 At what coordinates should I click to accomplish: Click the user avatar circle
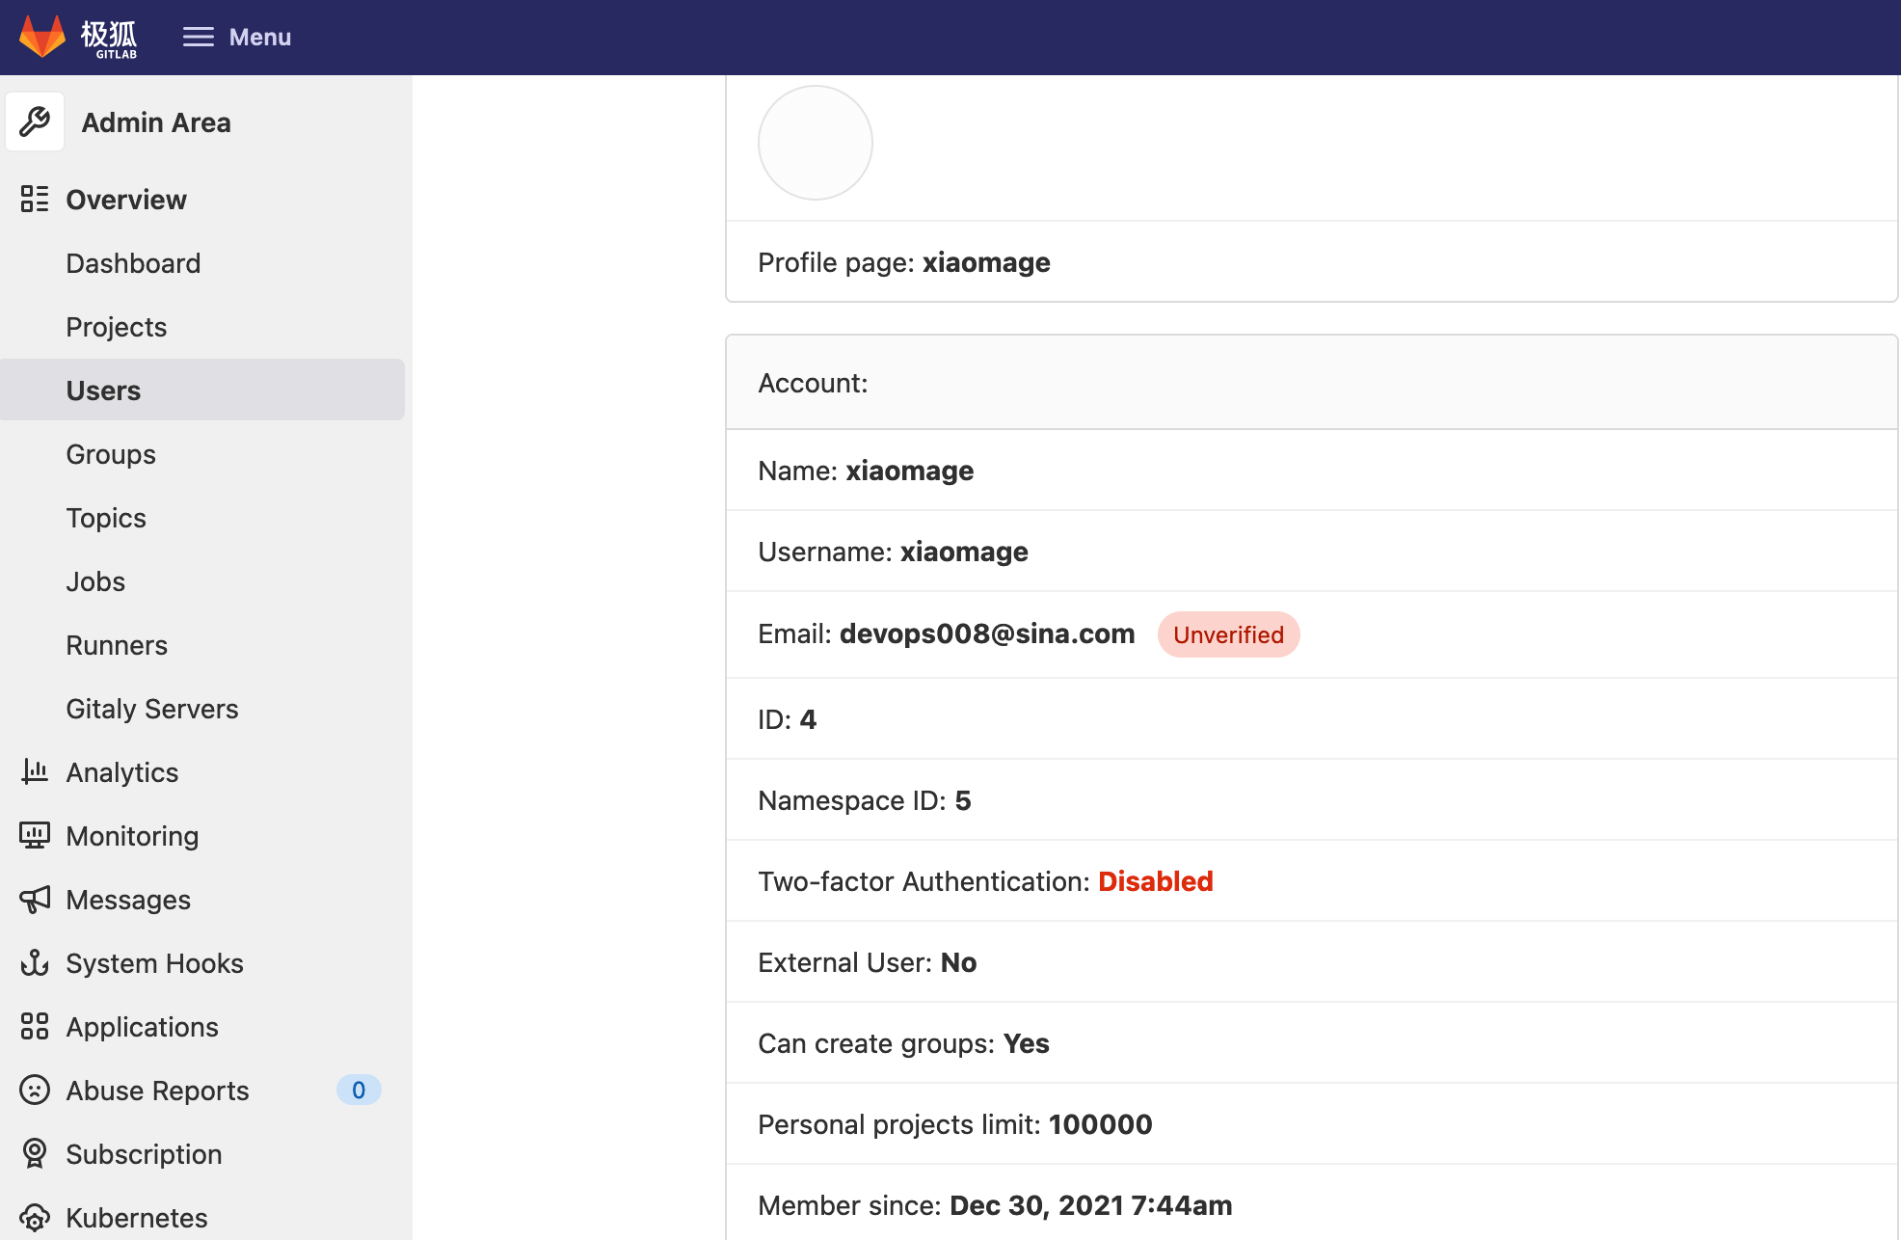click(815, 143)
